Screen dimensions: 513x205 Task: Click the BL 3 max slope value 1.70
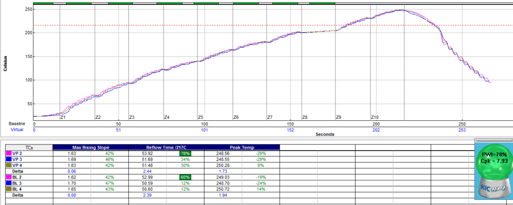coord(72,183)
